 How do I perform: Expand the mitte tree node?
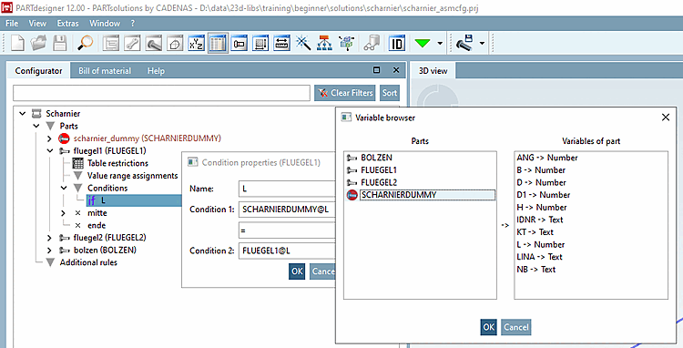coord(64,213)
